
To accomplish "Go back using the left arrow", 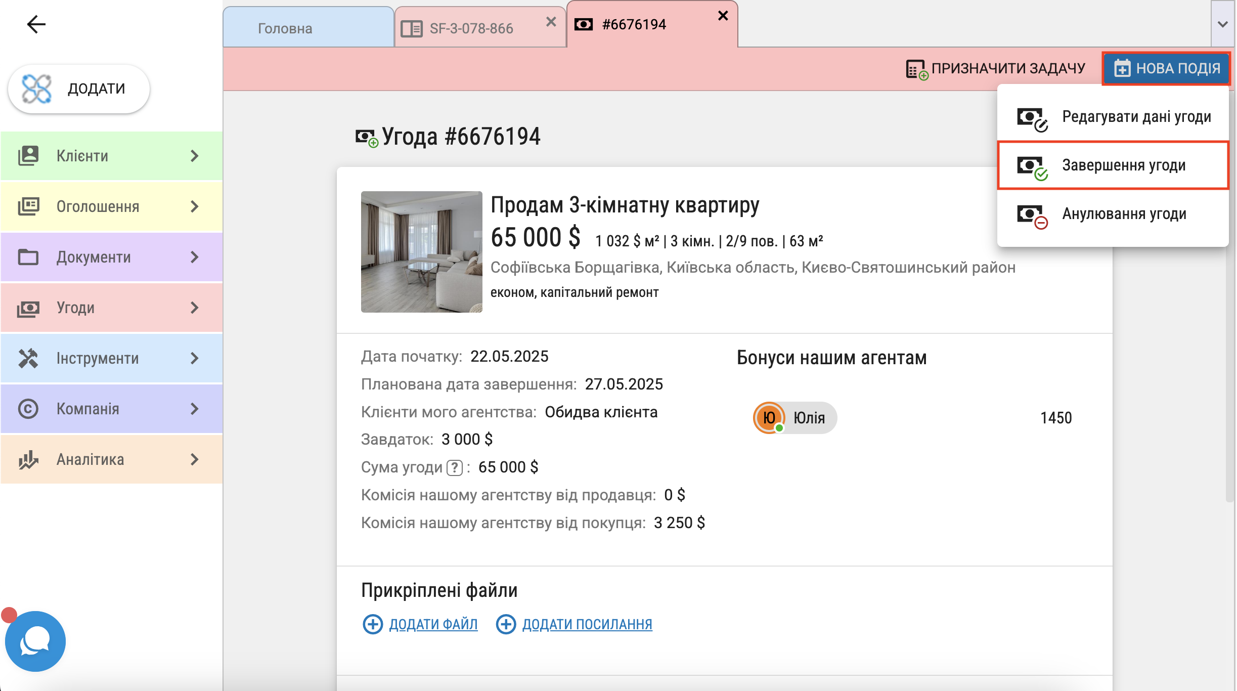I will (36, 24).
